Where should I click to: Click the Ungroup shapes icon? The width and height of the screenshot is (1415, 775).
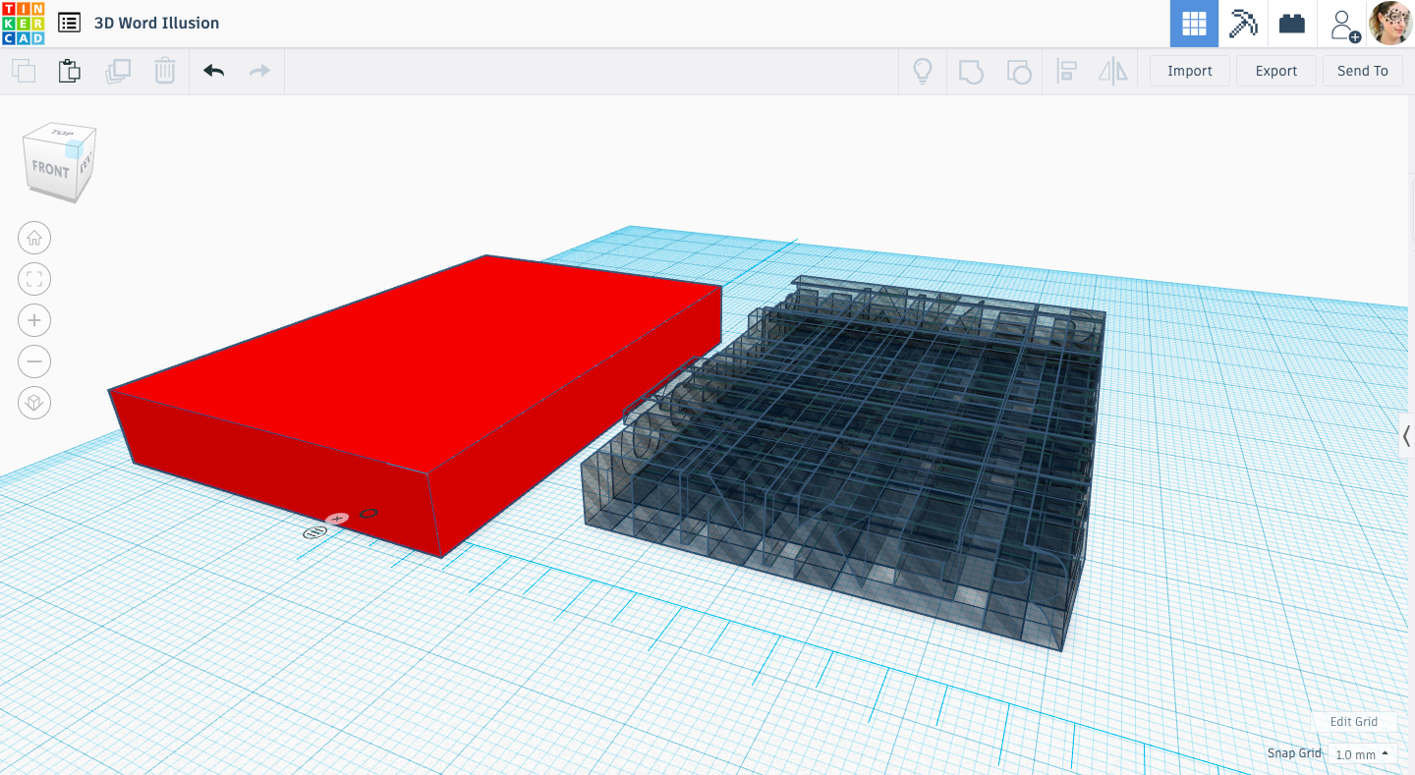1019,71
